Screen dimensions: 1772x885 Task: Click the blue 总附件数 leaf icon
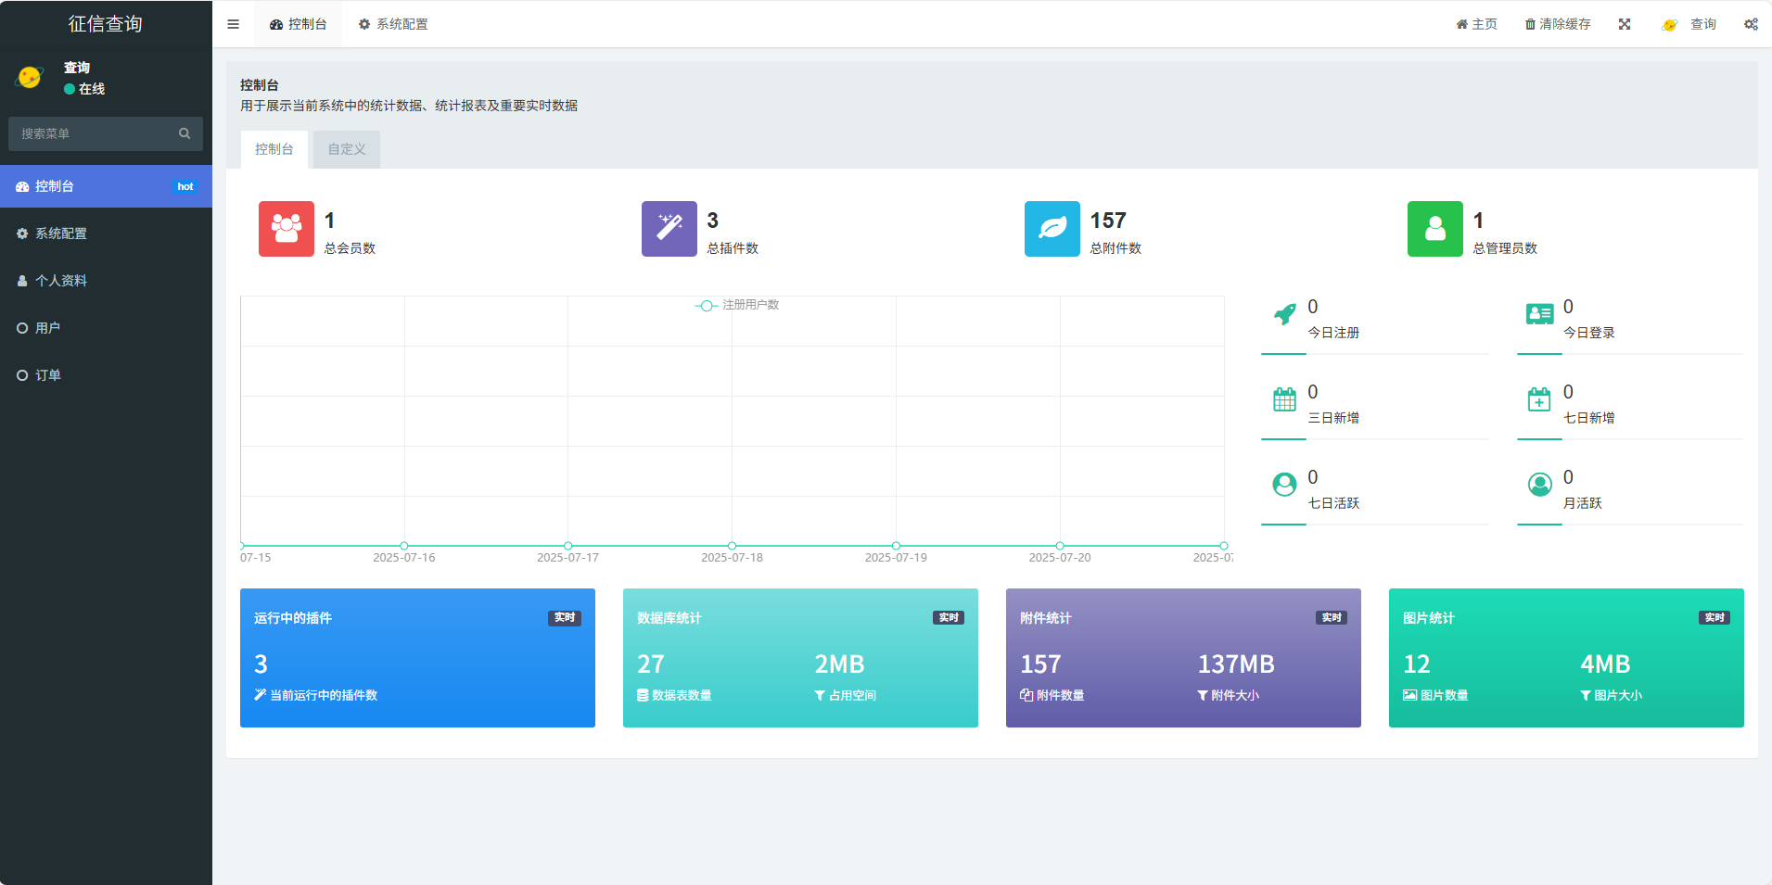click(1052, 229)
